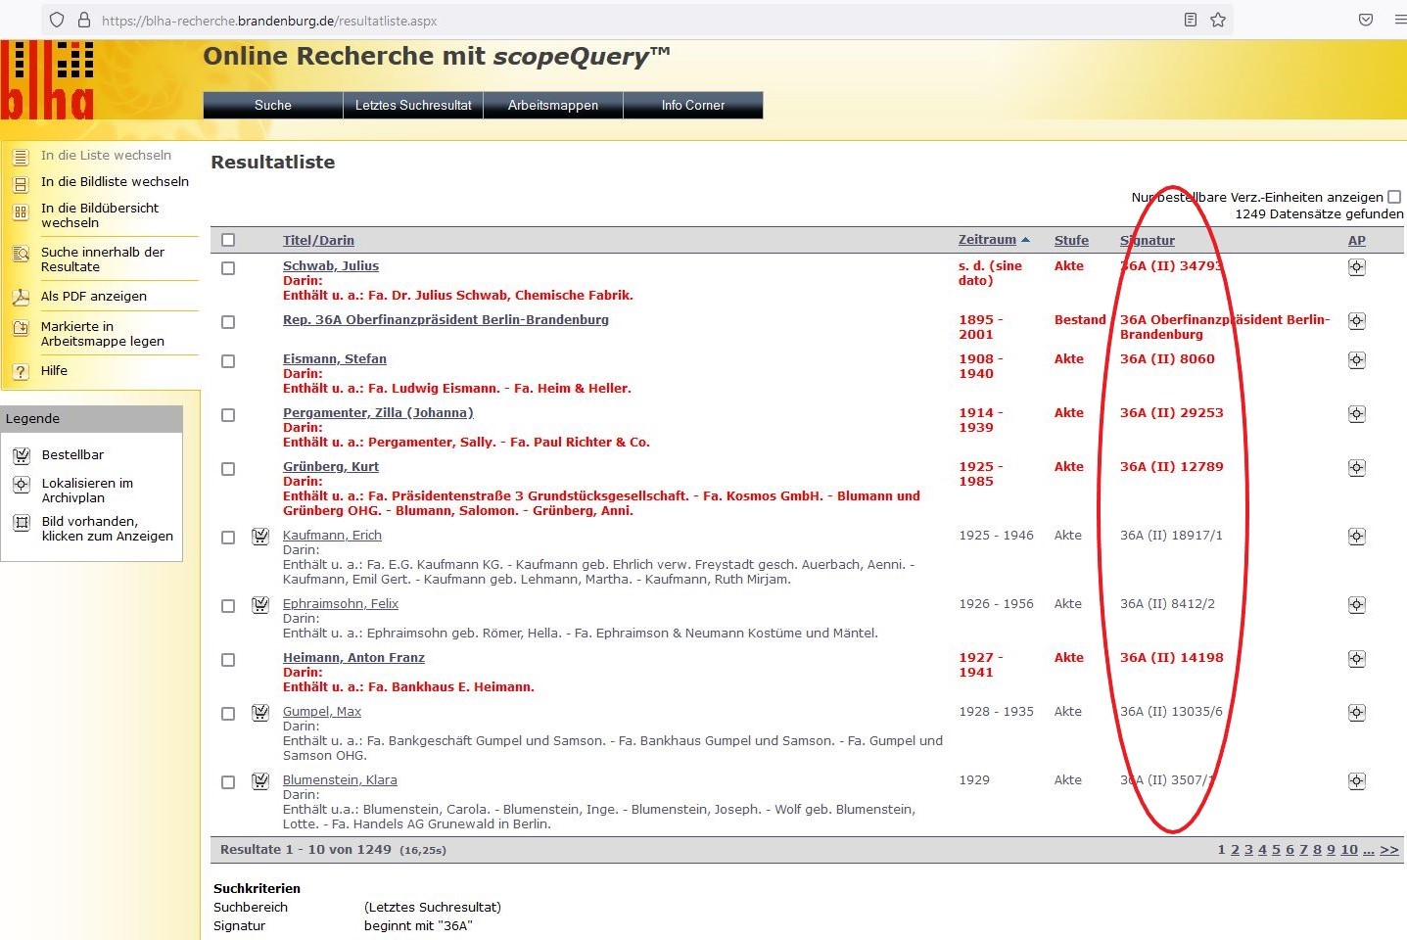Open the record 'Grünberg, Kurt'
The width and height of the screenshot is (1407, 940).
coord(331,467)
